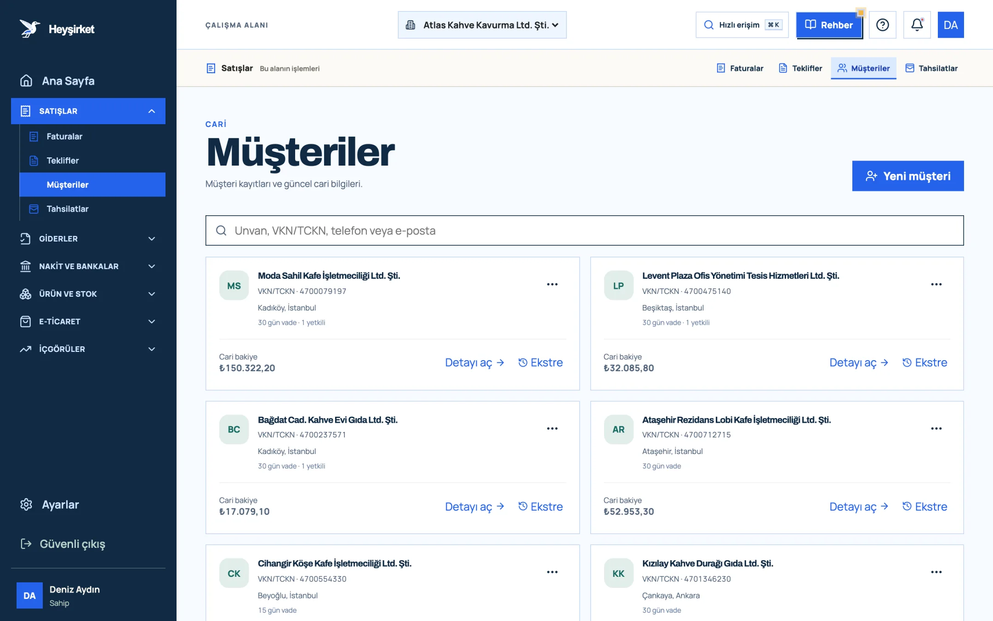Switch to Tahsilatlar tab in top bar
The height and width of the screenshot is (621, 993).
[931, 68]
